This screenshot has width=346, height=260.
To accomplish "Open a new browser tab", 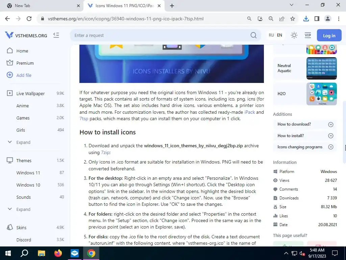I will point(172,6).
